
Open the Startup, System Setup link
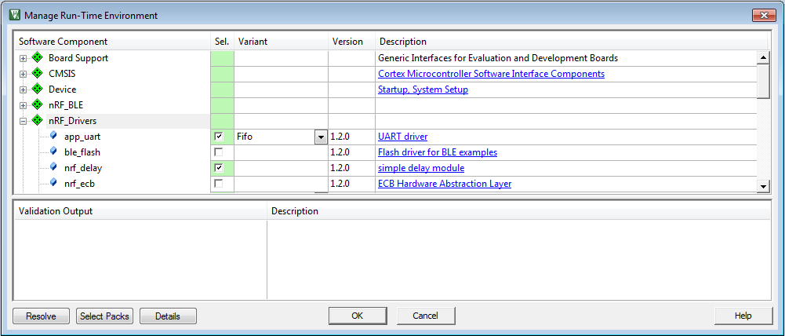[423, 89]
